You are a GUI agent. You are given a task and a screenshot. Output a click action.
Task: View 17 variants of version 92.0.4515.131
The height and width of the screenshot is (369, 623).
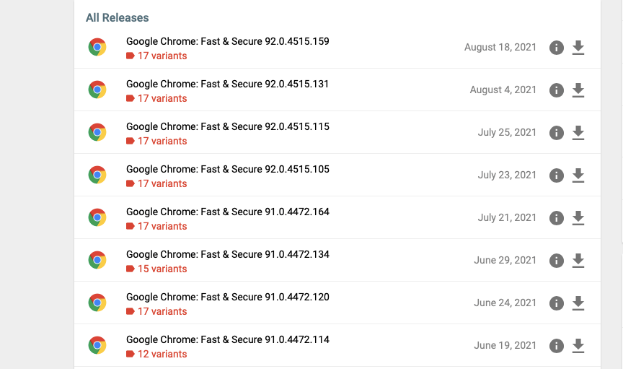pyautogui.click(x=156, y=98)
